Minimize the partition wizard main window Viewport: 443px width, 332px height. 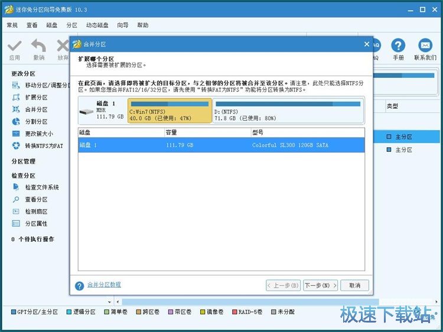pos(411,10)
